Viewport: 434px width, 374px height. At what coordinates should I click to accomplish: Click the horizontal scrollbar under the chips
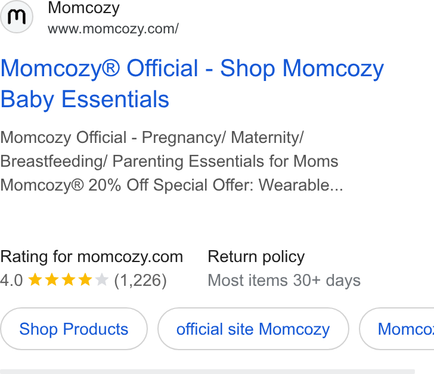click(207, 372)
